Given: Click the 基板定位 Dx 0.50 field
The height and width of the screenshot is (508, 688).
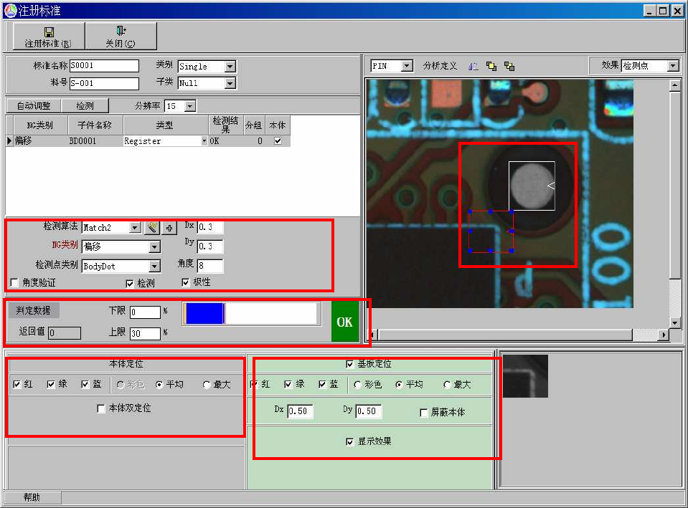Looking at the screenshot, I should click(x=301, y=411).
